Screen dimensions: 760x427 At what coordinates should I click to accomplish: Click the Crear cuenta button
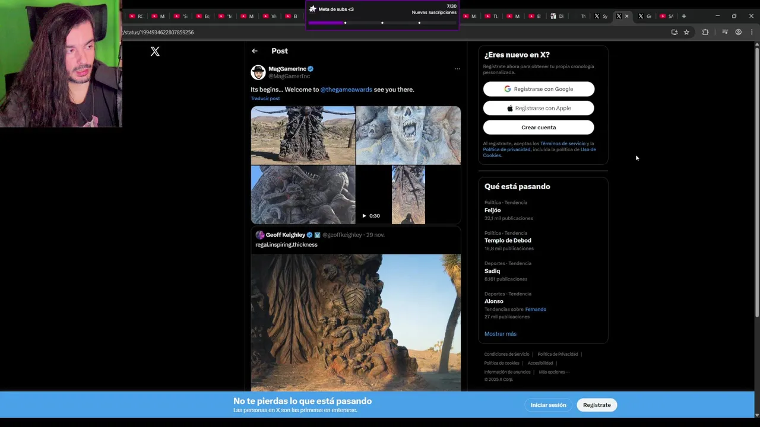tap(539, 128)
